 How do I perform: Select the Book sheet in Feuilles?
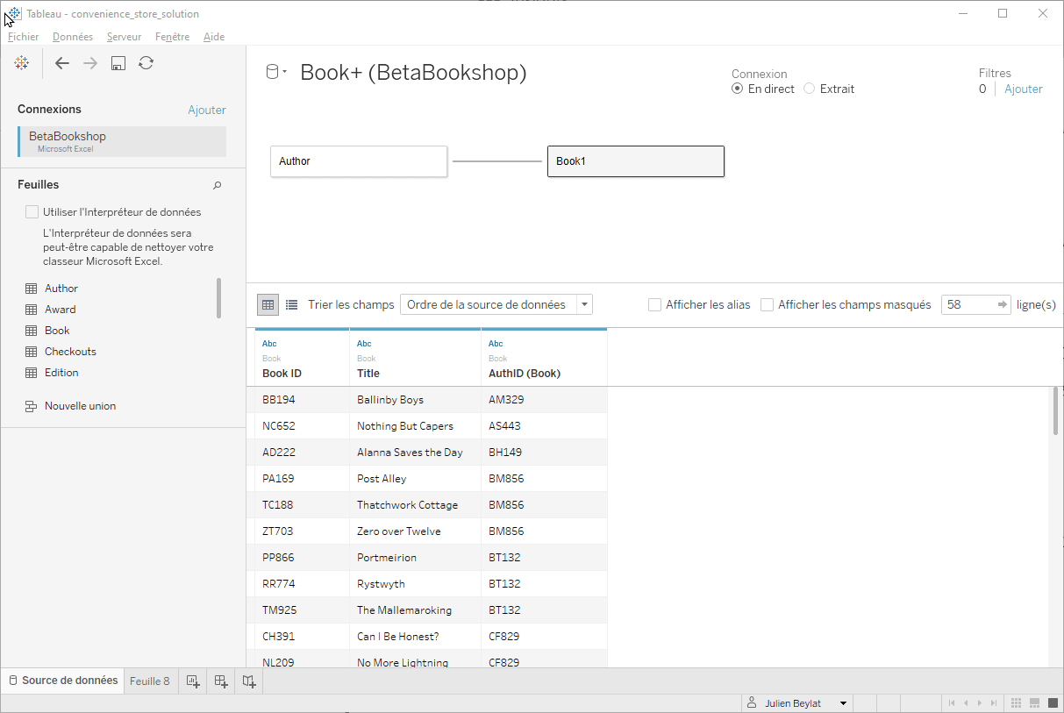[x=57, y=331]
